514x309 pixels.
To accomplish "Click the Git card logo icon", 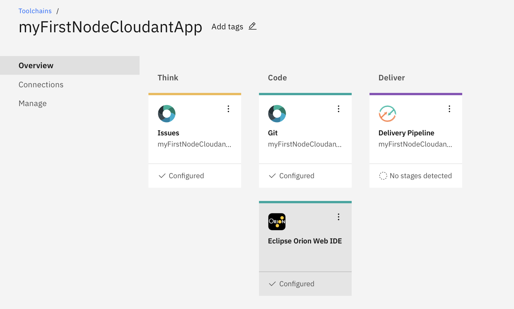I will [x=277, y=114].
